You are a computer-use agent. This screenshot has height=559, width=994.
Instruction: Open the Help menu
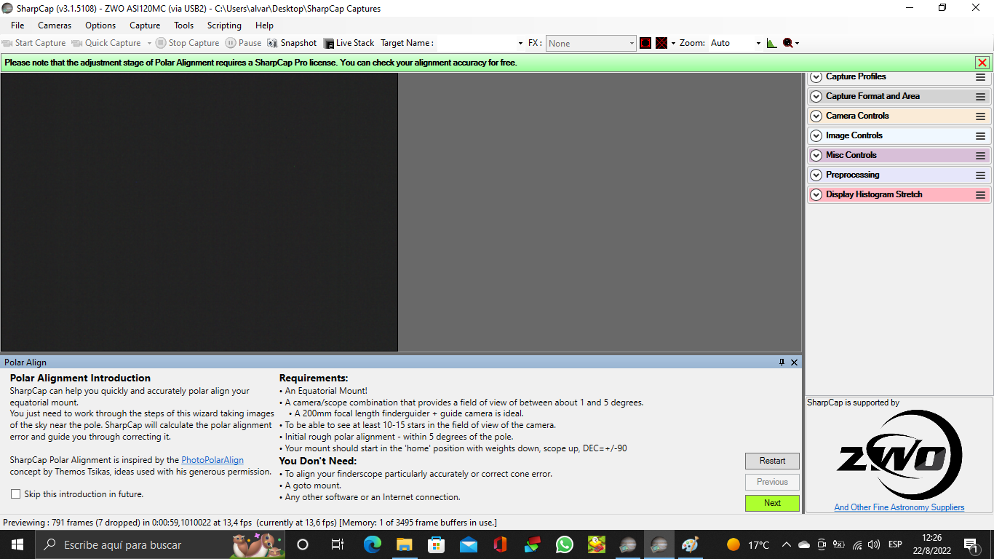click(264, 25)
